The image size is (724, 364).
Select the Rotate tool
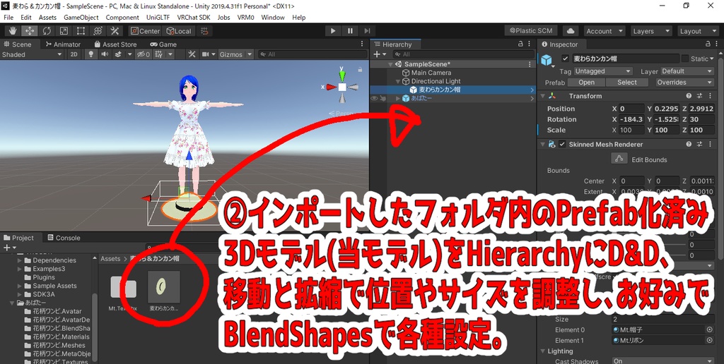click(x=47, y=31)
